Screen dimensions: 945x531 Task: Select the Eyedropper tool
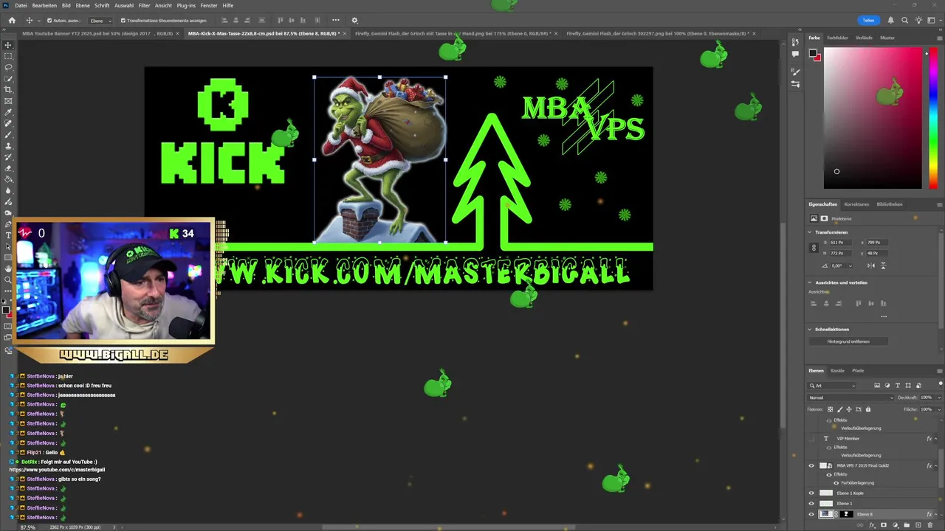8,112
